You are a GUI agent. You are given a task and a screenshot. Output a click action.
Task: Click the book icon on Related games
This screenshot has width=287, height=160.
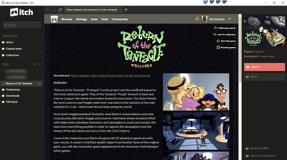218,47
